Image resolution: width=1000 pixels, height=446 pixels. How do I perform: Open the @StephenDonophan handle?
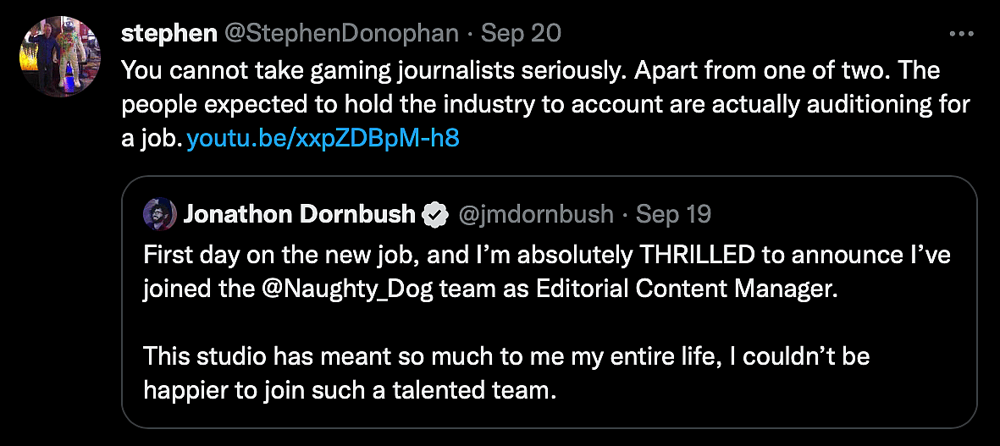[x=340, y=33]
